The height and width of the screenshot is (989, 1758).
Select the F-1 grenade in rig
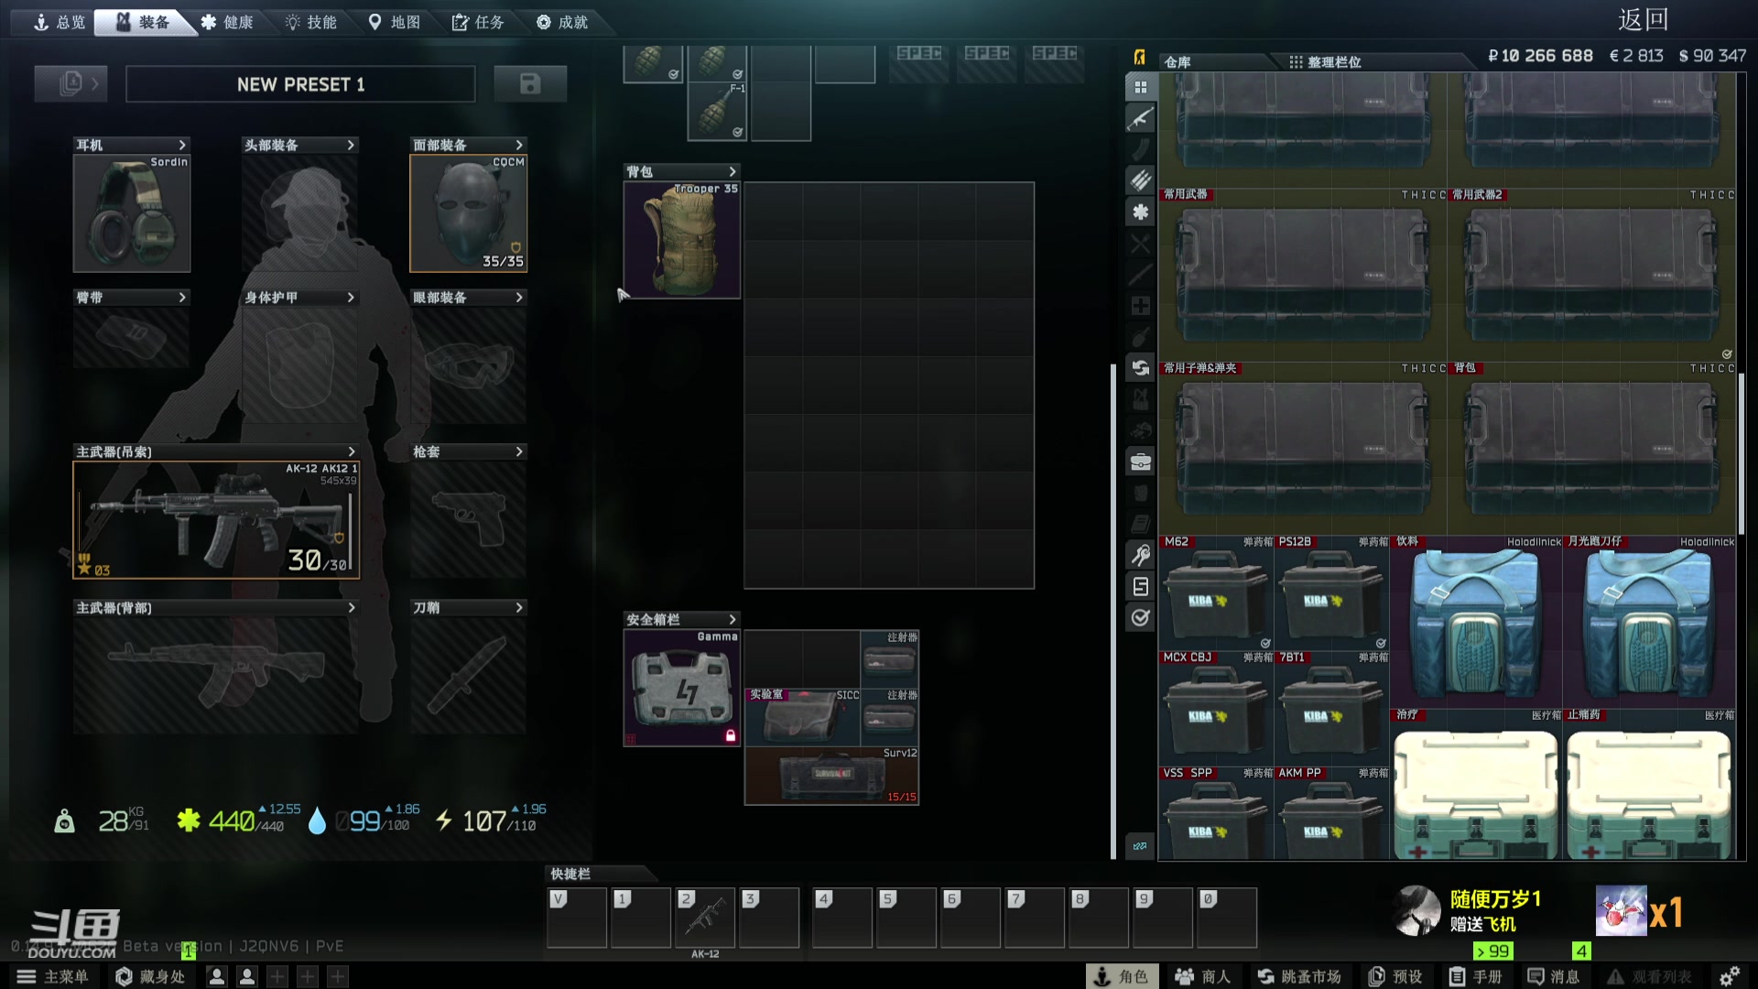717,112
